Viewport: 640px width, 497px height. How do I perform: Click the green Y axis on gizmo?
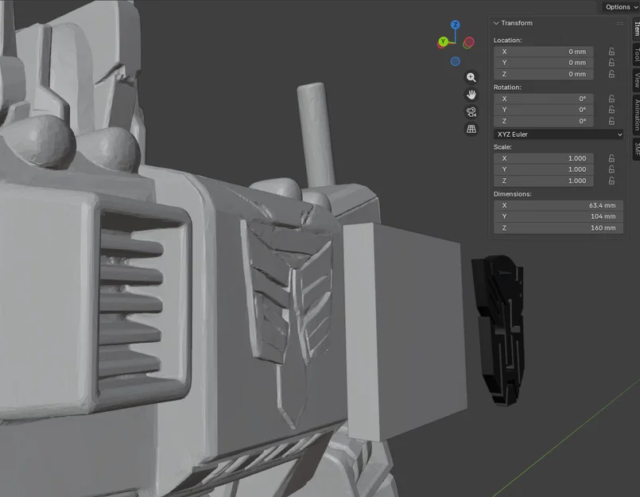coord(443,41)
